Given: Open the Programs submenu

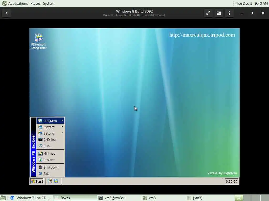Looking at the screenshot, I should coord(50,121).
